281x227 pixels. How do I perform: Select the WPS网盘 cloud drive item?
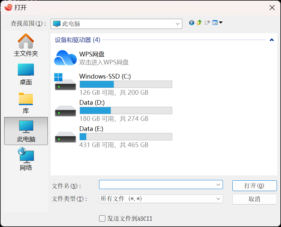pos(91,58)
